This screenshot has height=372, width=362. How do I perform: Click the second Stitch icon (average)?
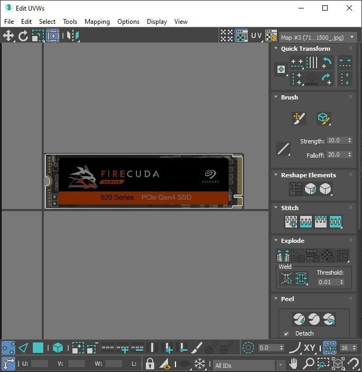point(305,222)
